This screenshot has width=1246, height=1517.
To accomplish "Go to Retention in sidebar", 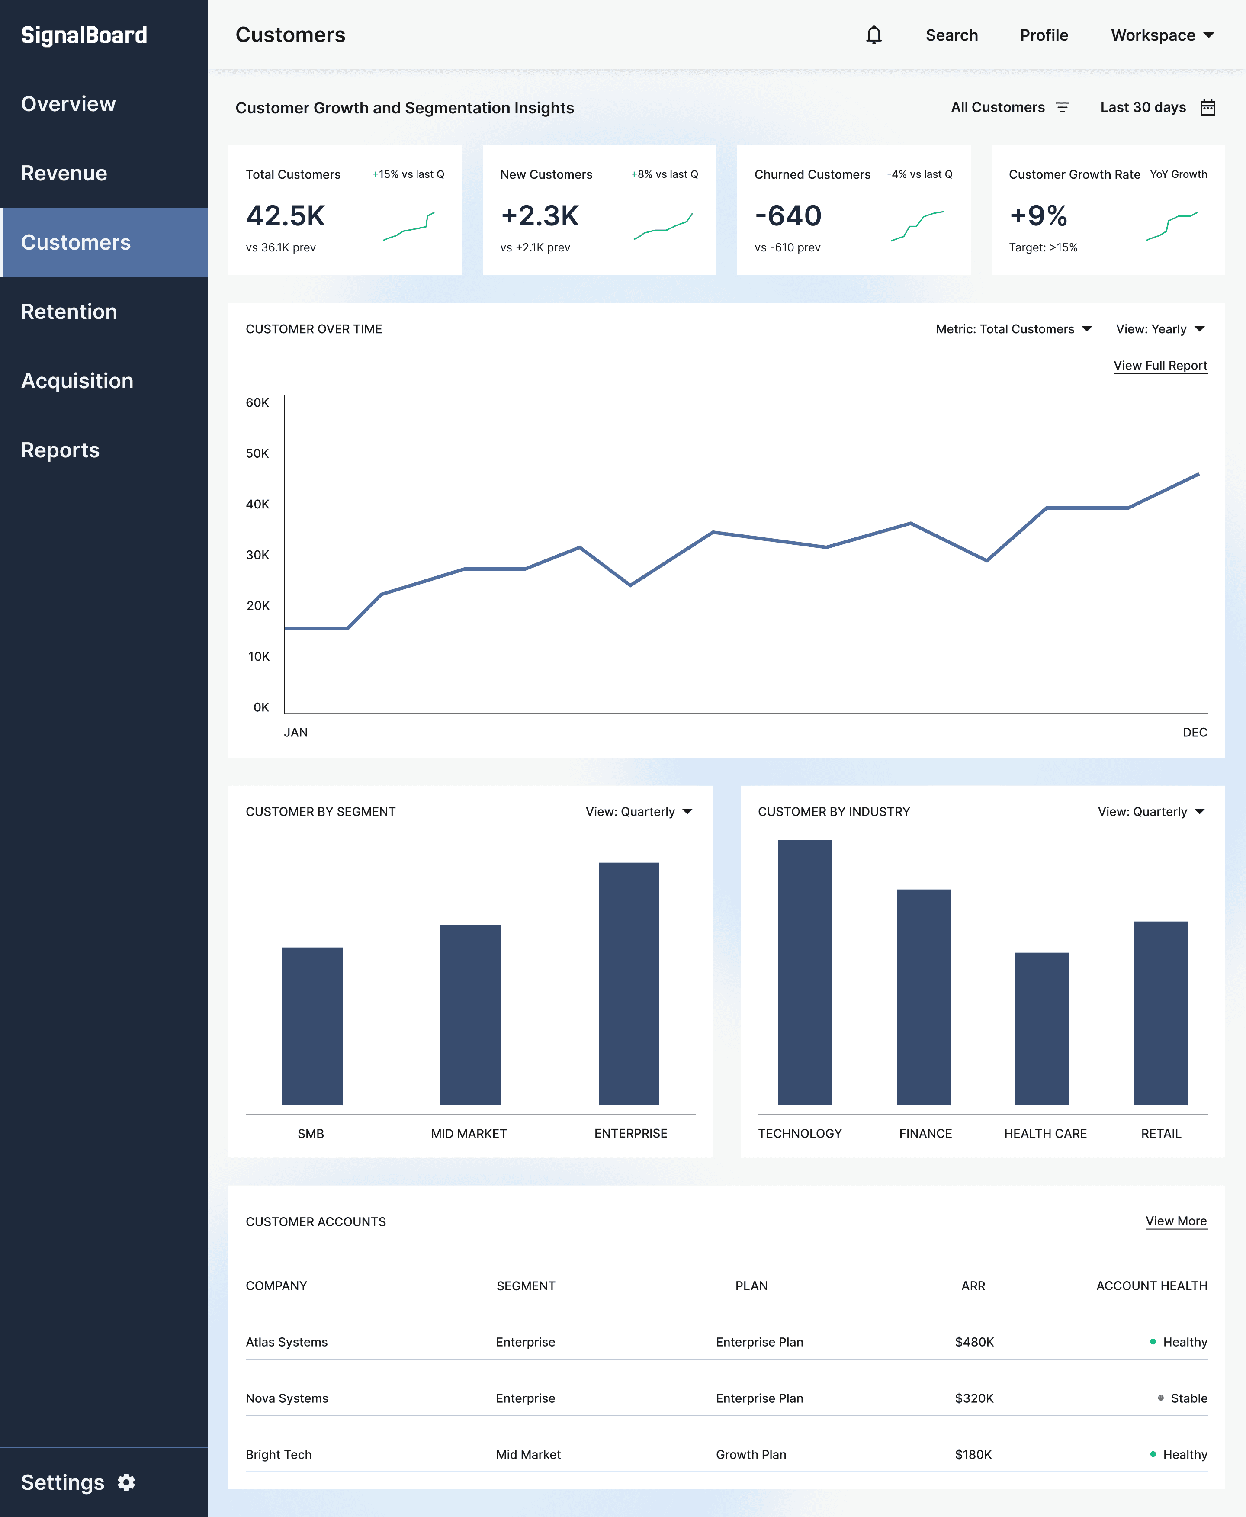I will pos(69,312).
